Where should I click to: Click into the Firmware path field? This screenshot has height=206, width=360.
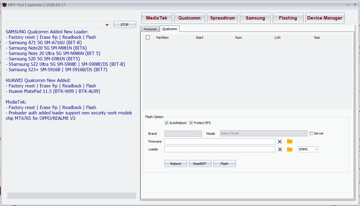click(x=220, y=141)
